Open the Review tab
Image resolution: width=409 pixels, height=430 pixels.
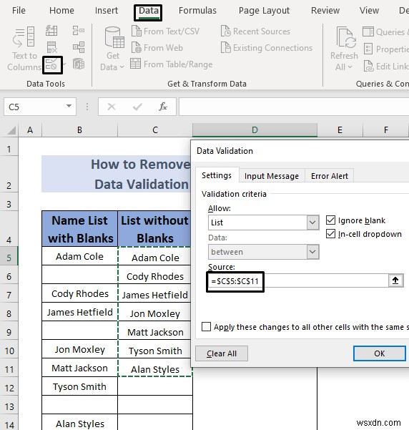pos(325,11)
